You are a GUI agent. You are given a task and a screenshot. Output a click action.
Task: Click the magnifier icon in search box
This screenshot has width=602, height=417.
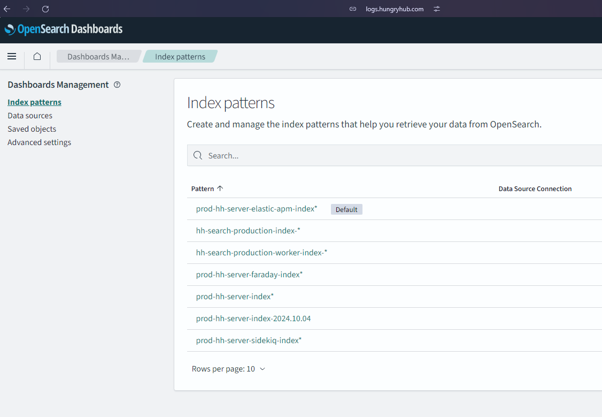point(198,155)
